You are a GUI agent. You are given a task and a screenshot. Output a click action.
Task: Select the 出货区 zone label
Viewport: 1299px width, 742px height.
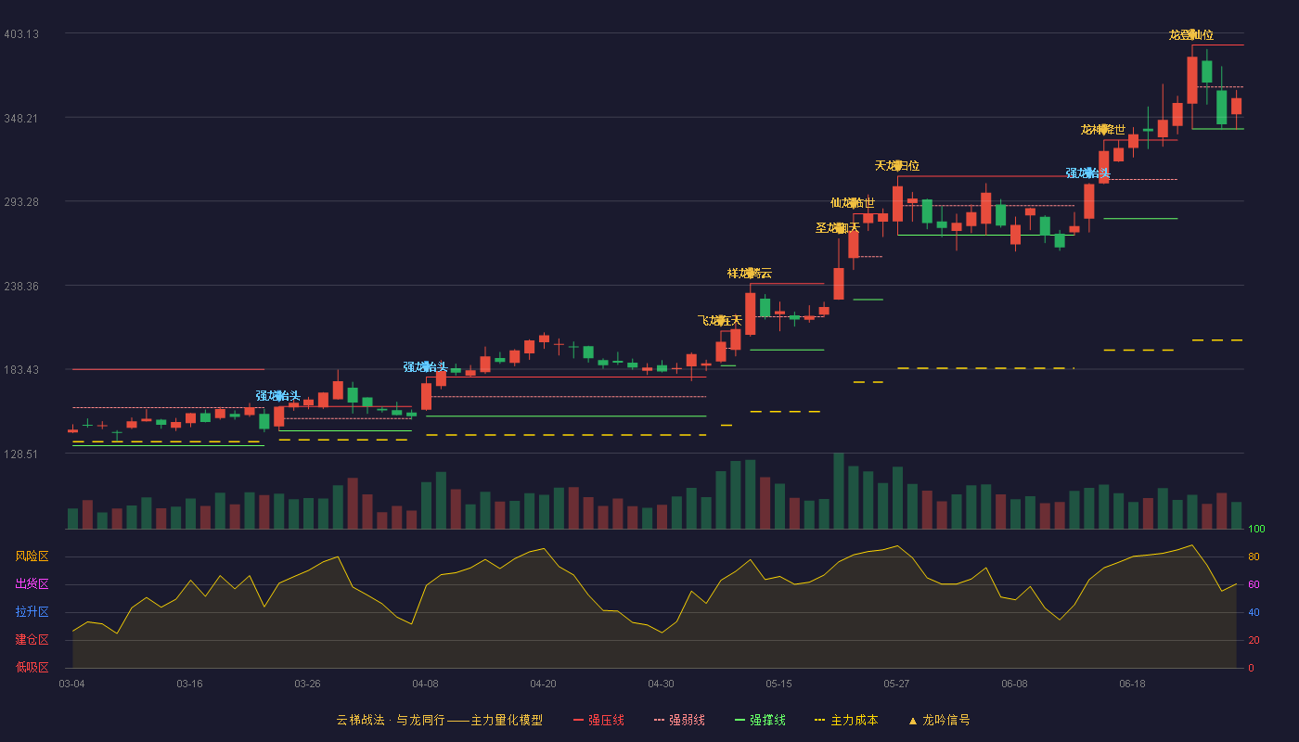pyautogui.click(x=32, y=584)
